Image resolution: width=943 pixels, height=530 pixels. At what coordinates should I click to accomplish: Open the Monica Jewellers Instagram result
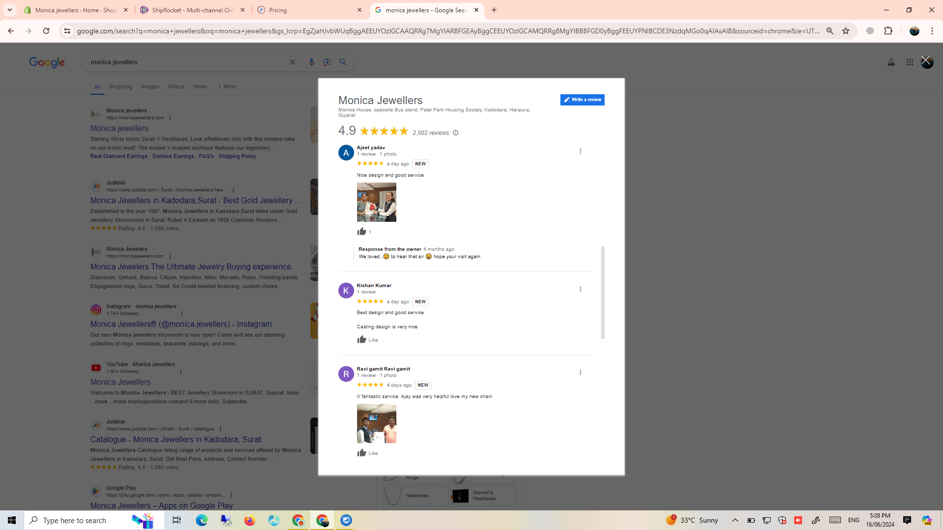[x=181, y=324]
